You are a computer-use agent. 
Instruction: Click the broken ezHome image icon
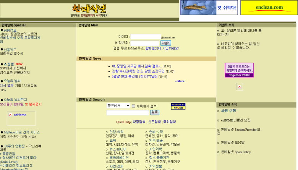10,115
